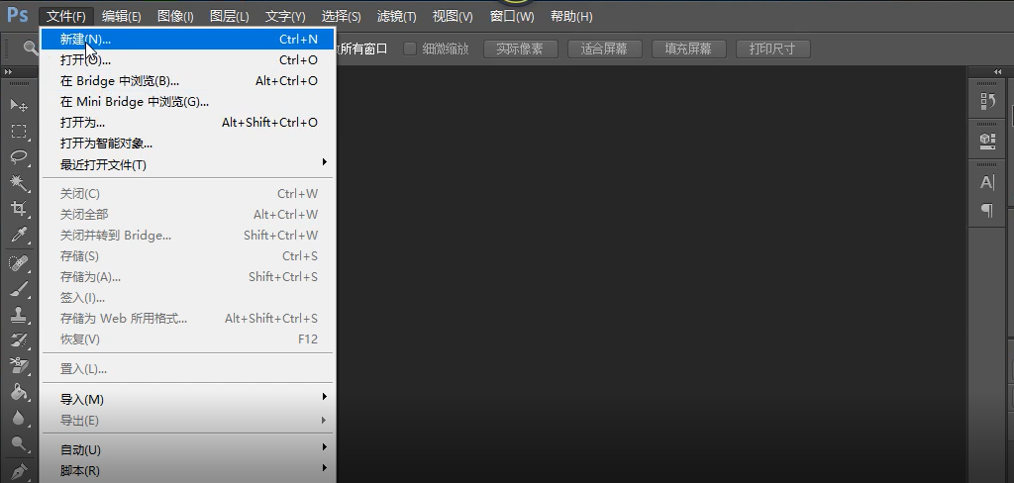The width and height of the screenshot is (1014, 483).
Task: Click 置入(L)... menu entry
Action: point(187,368)
